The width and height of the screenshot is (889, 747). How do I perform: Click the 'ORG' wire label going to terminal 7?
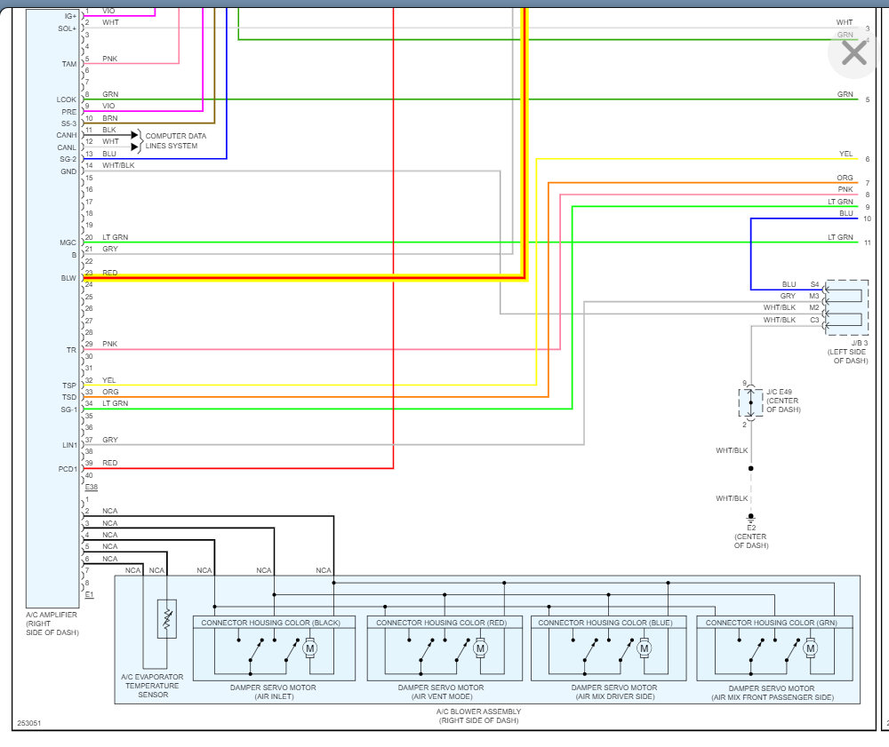pyautogui.click(x=845, y=178)
